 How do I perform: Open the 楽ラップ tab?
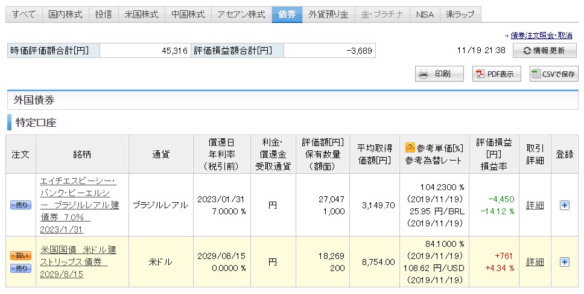pyautogui.click(x=460, y=14)
